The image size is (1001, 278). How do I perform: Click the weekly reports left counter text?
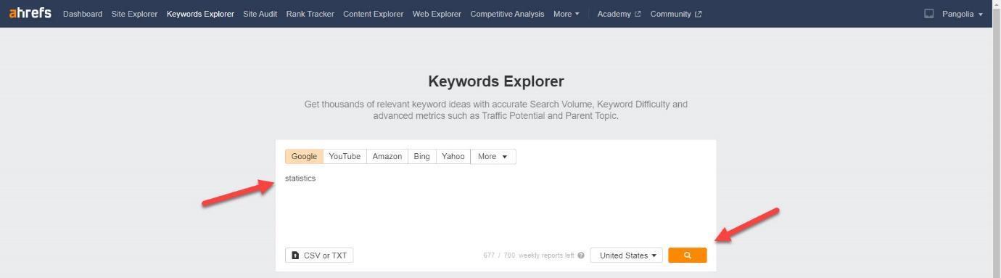(529, 255)
